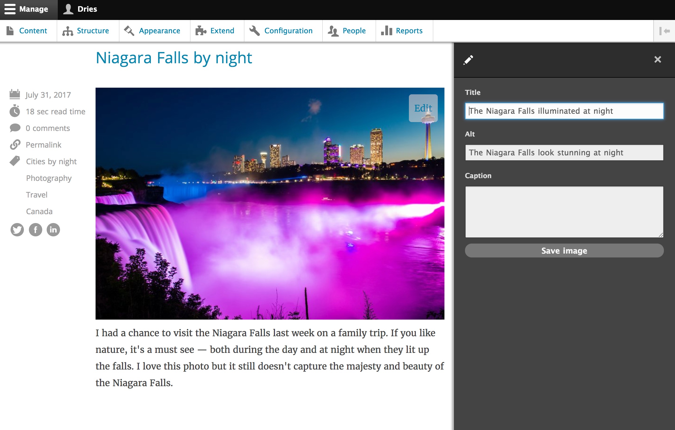
Task: Close the image edit panel
Action: point(658,59)
